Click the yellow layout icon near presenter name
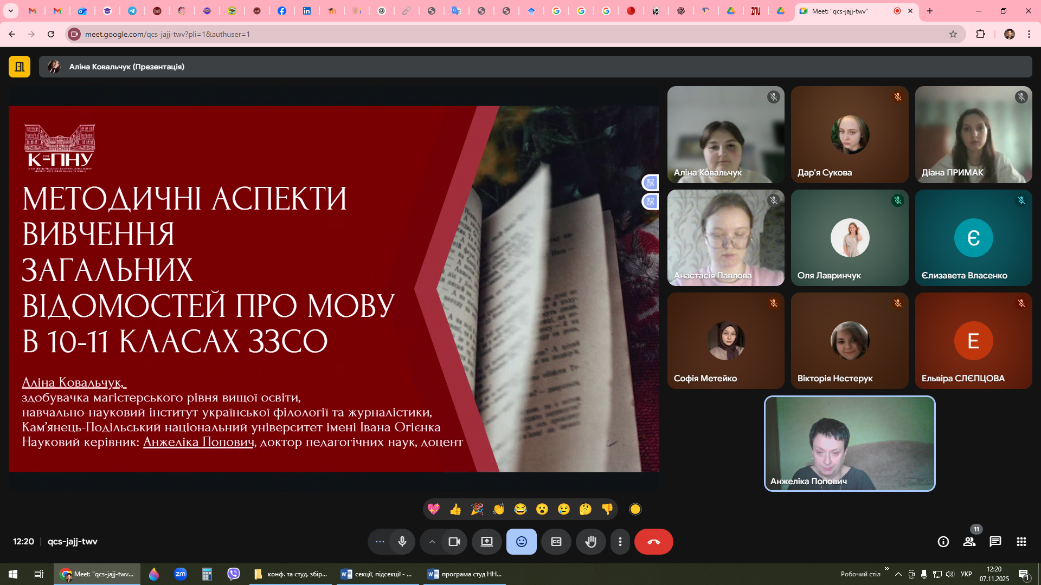Viewport: 1041px width, 585px height. pyautogui.click(x=20, y=67)
